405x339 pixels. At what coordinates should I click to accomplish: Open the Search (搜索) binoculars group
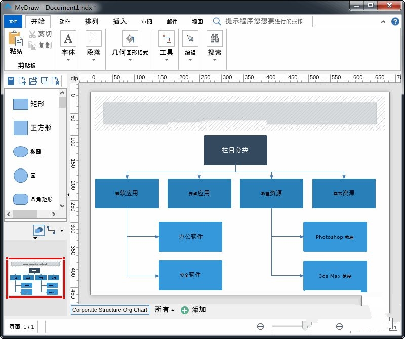[214, 46]
